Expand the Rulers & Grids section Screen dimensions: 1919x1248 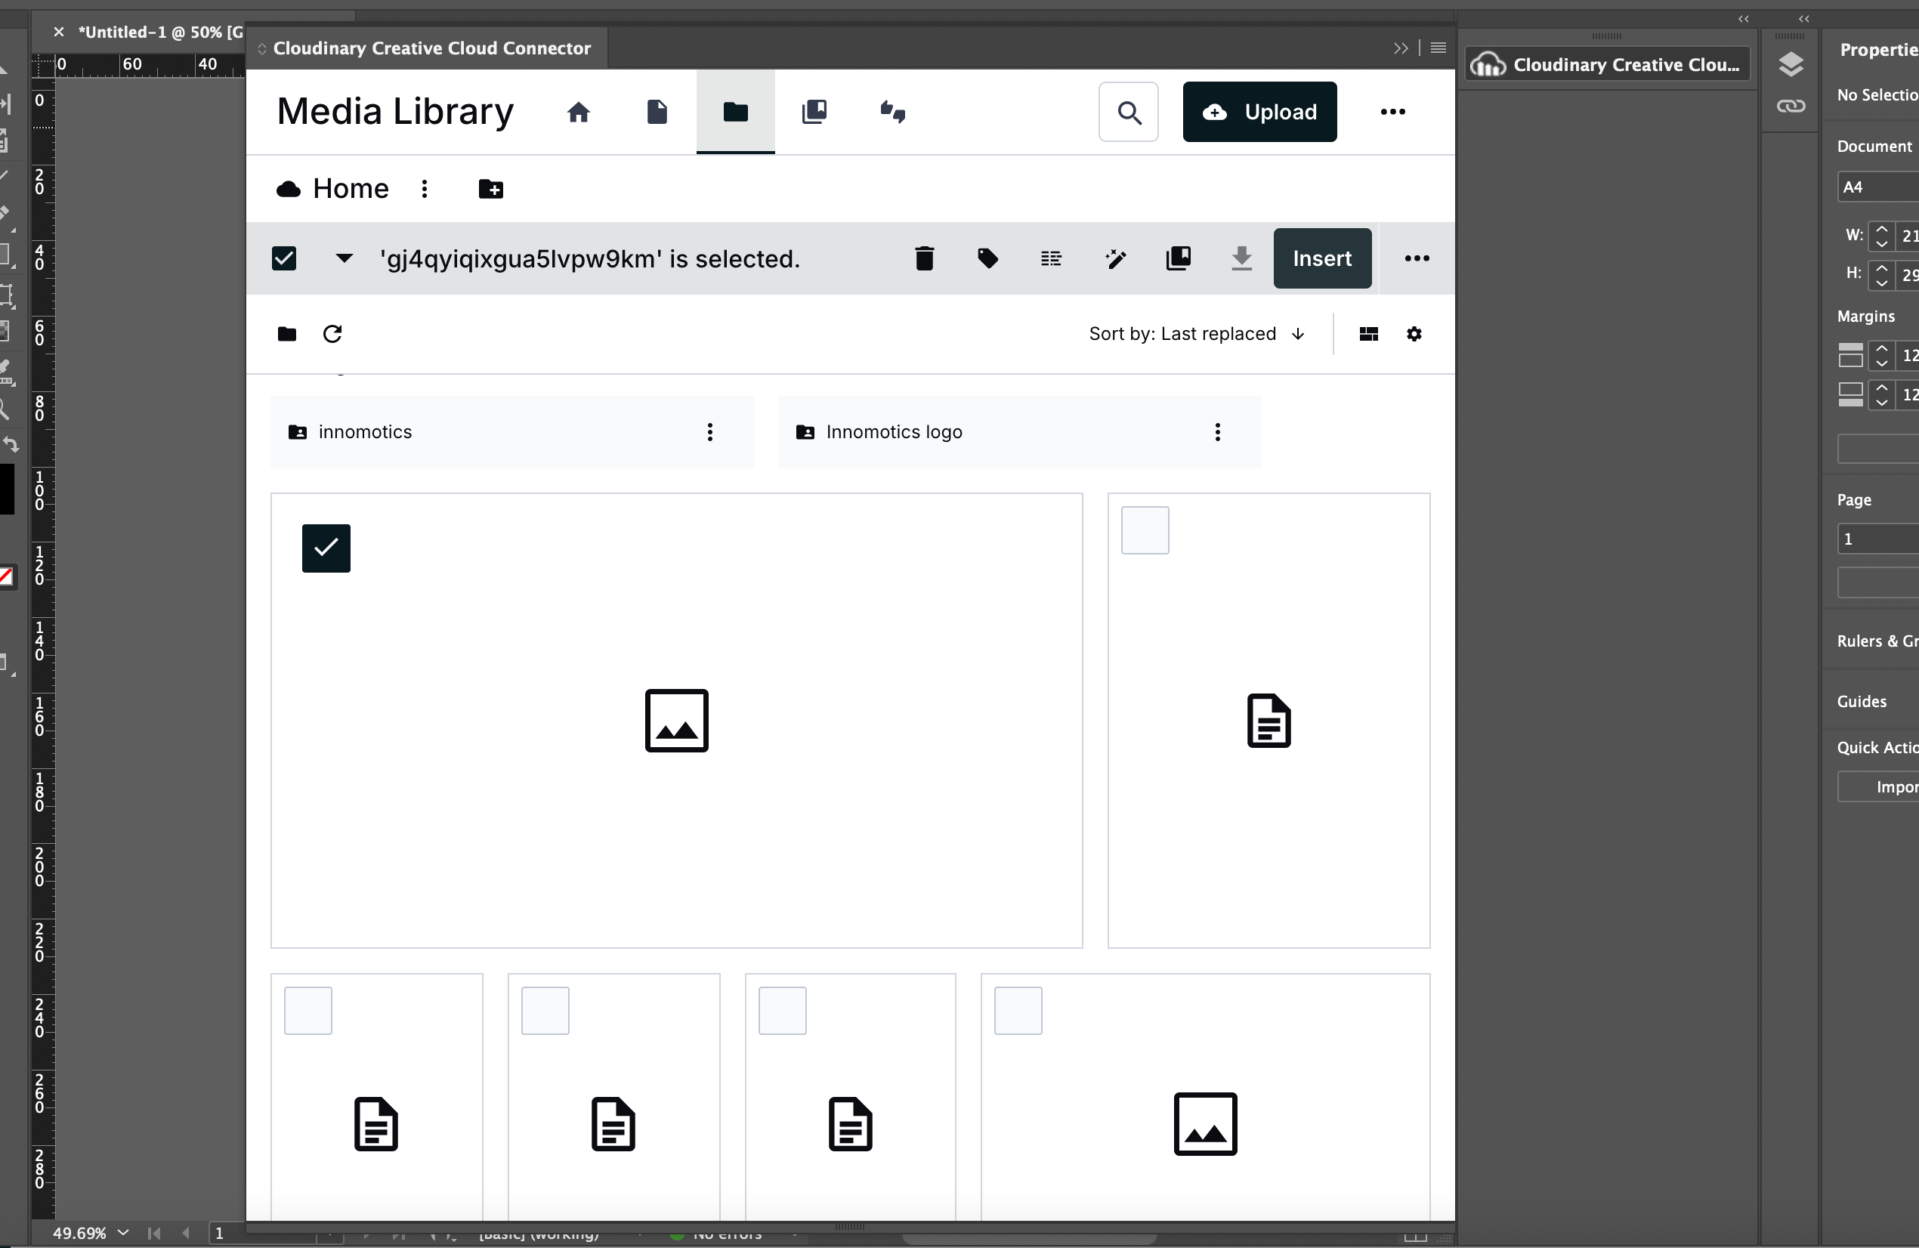[x=1877, y=641]
